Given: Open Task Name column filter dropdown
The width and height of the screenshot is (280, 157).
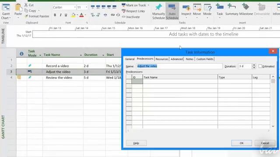Looking at the screenshot, I should [x=80, y=55].
